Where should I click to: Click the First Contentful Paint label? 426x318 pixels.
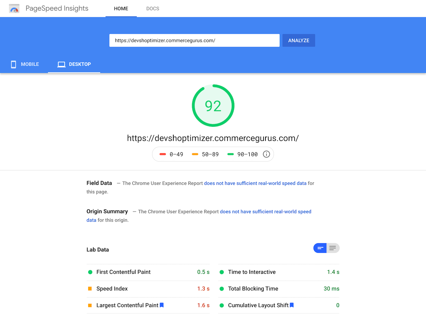(x=124, y=272)
